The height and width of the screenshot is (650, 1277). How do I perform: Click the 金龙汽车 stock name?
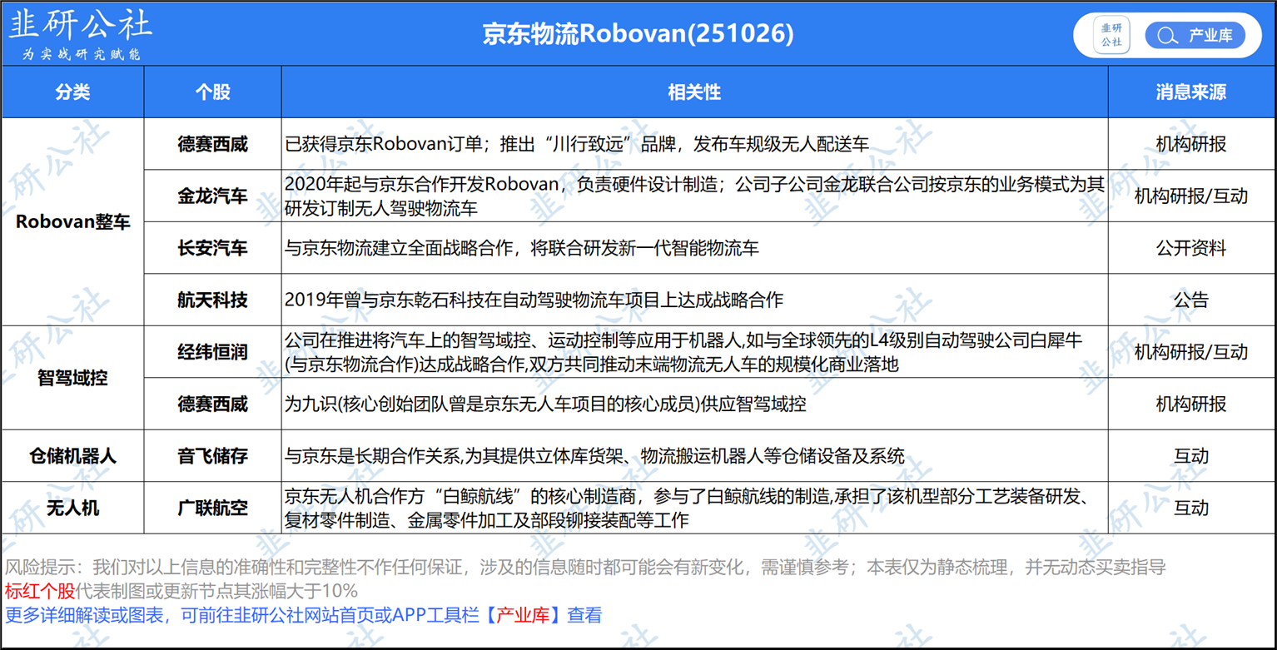[x=212, y=196]
